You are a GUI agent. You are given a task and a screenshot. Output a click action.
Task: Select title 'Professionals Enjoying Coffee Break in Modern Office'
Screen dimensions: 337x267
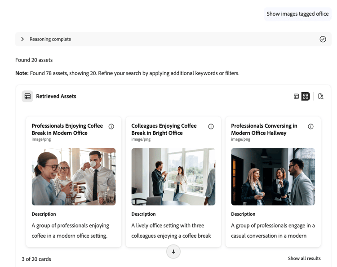pos(67,129)
